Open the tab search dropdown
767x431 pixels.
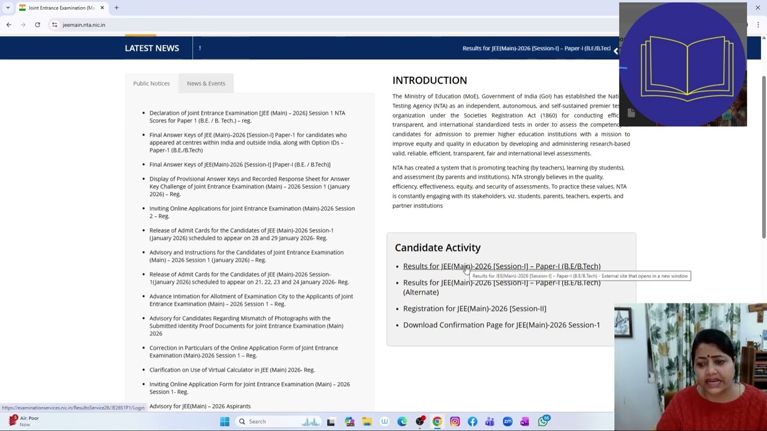8,8
